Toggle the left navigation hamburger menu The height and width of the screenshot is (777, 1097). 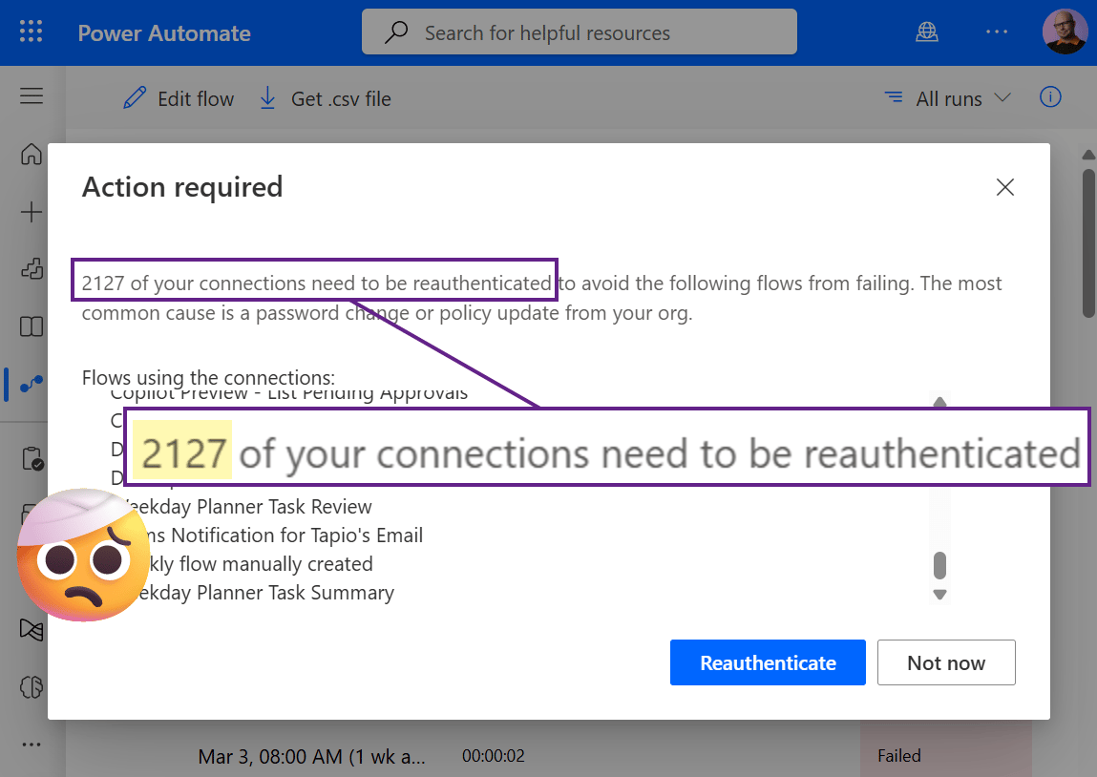[32, 95]
